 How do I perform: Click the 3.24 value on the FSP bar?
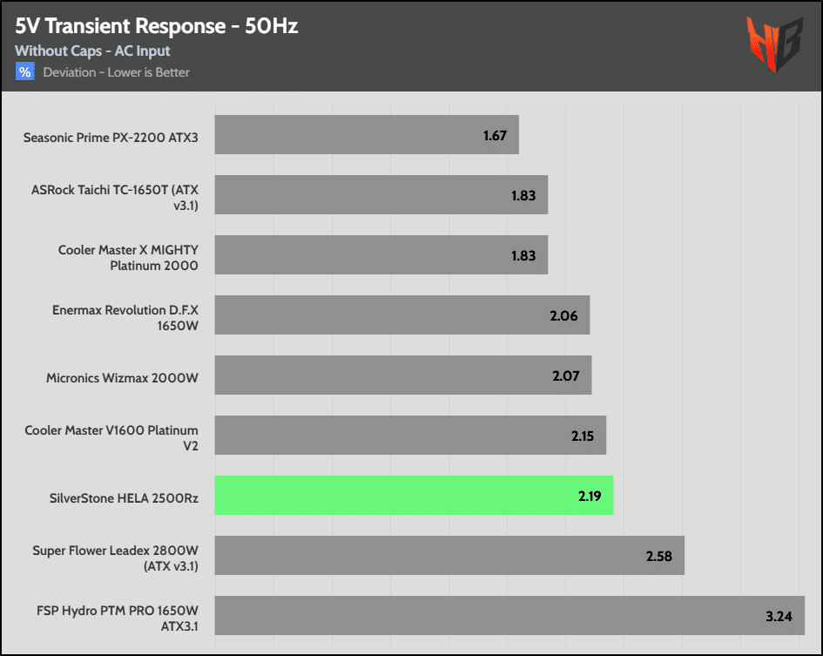point(779,617)
